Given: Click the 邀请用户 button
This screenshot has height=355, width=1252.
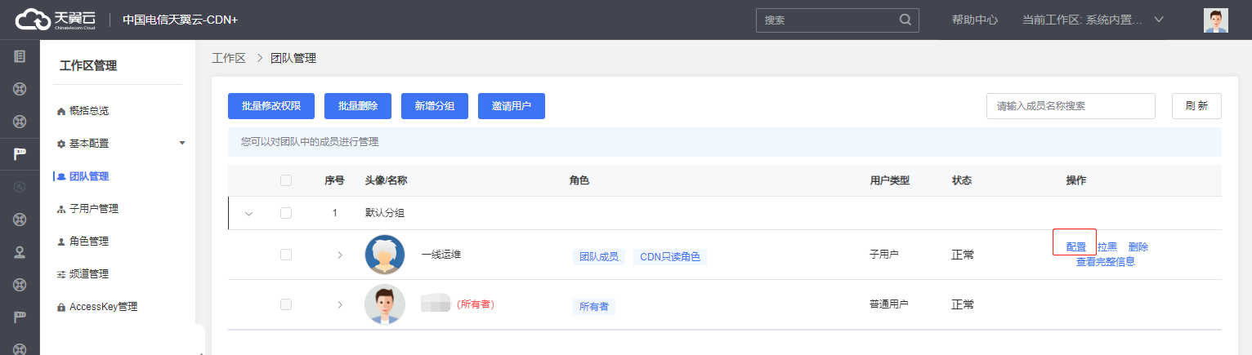Looking at the screenshot, I should 511,106.
